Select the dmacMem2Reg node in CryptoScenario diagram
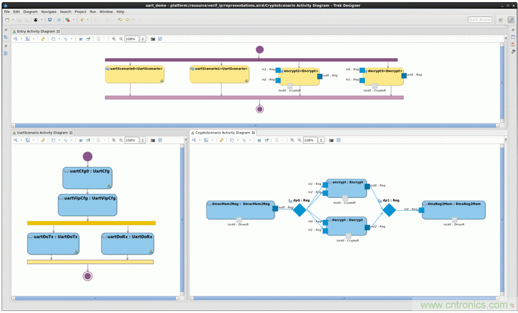518x313 pixels. click(x=241, y=209)
